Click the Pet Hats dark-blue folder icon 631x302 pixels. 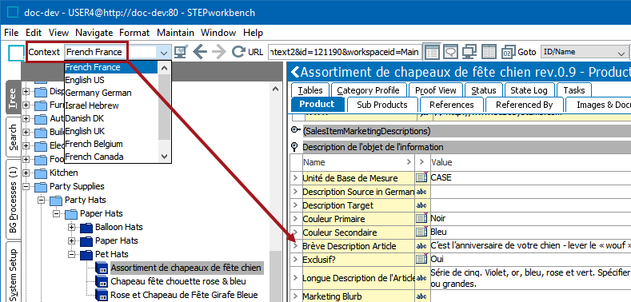[x=86, y=255]
